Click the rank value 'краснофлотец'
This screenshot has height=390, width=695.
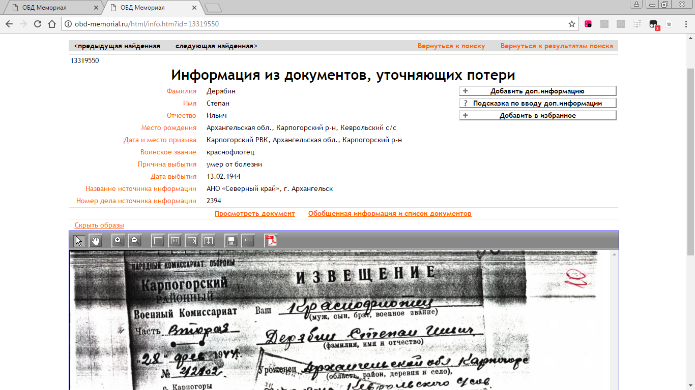point(230,152)
